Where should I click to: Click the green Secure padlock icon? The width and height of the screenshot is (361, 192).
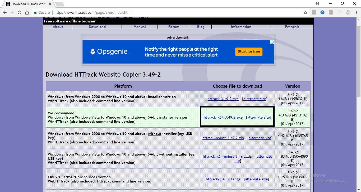pos(35,12)
